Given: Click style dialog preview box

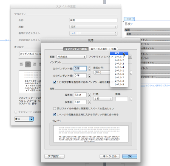Looking at the screenshot, I should (30, 82).
